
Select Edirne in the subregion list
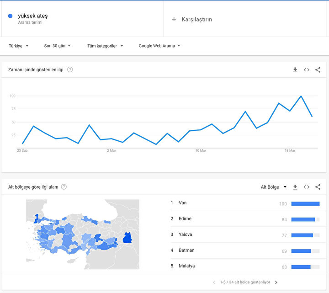coord(185,219)
